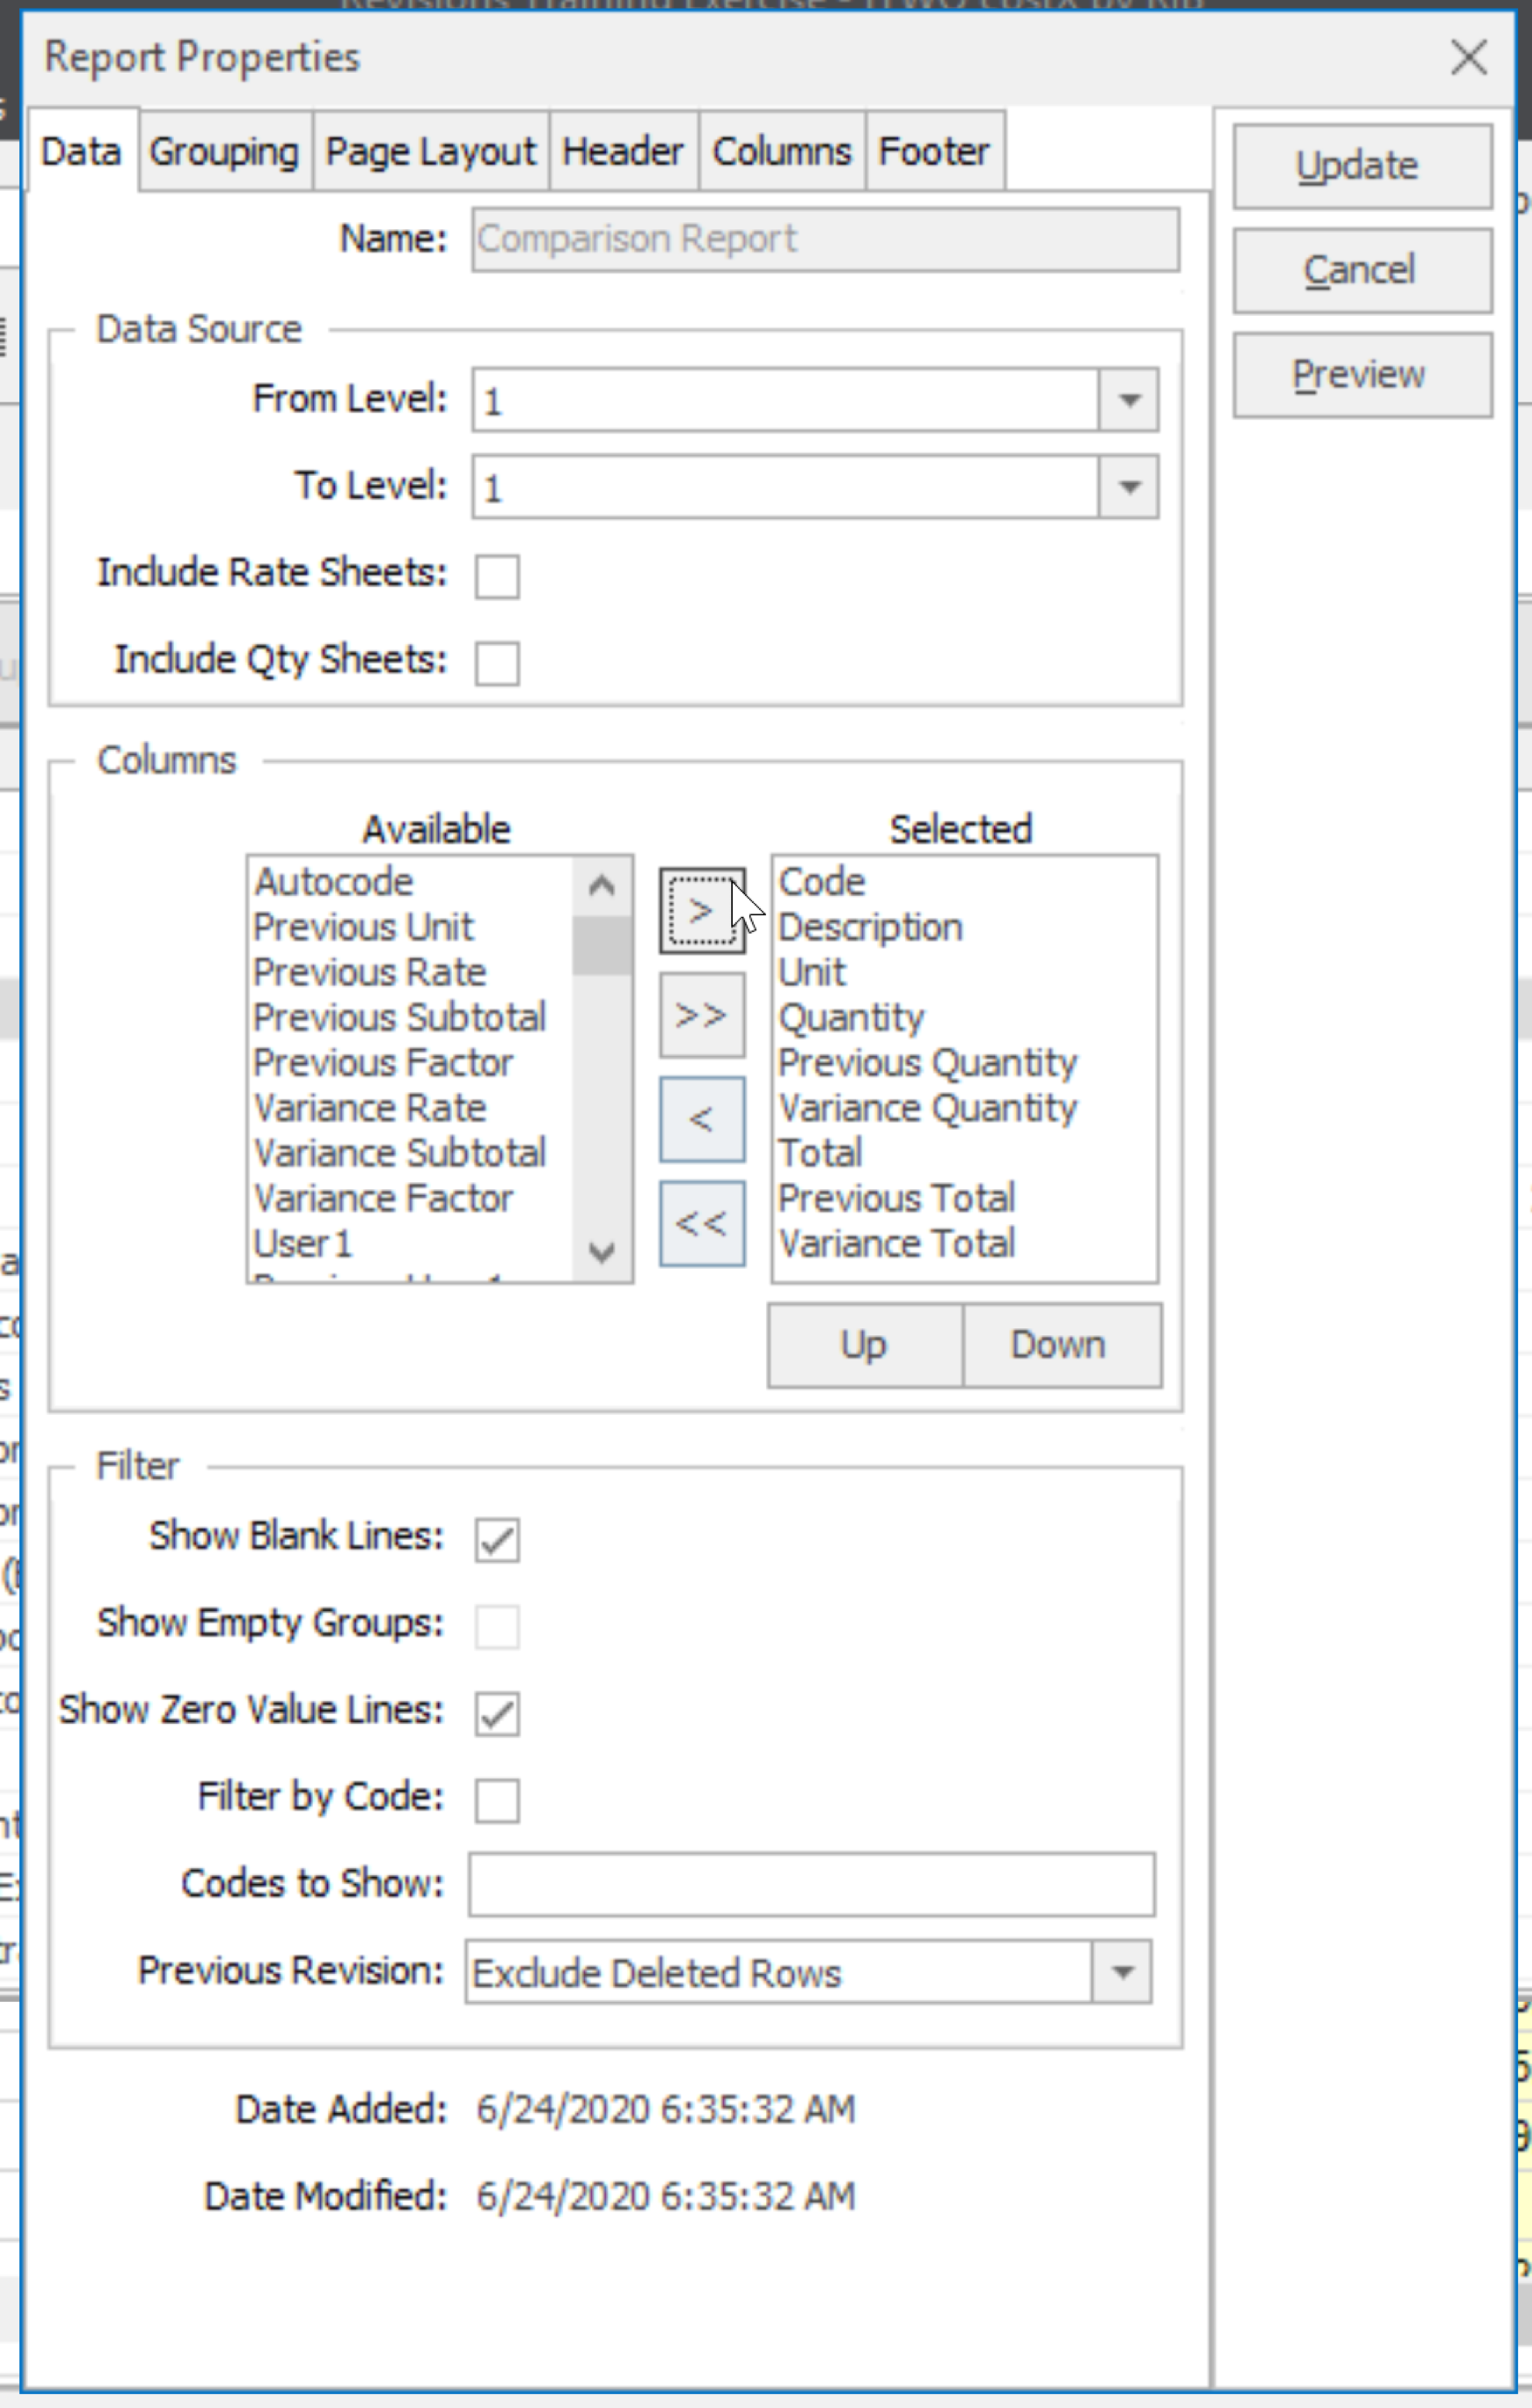Add all columns with >> button
Image resolution: width=1532 pixels, height=2408 pixels.
tap(701, 1015)
